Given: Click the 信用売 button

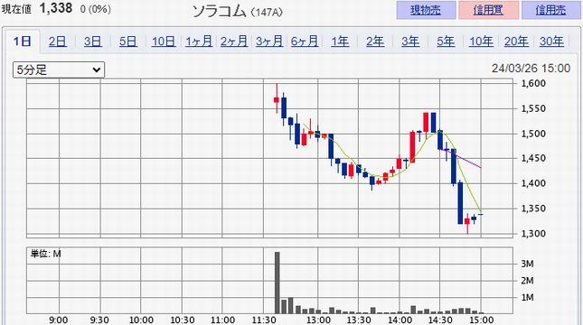Looking at the screenshot, I should (x=551, y=10).
